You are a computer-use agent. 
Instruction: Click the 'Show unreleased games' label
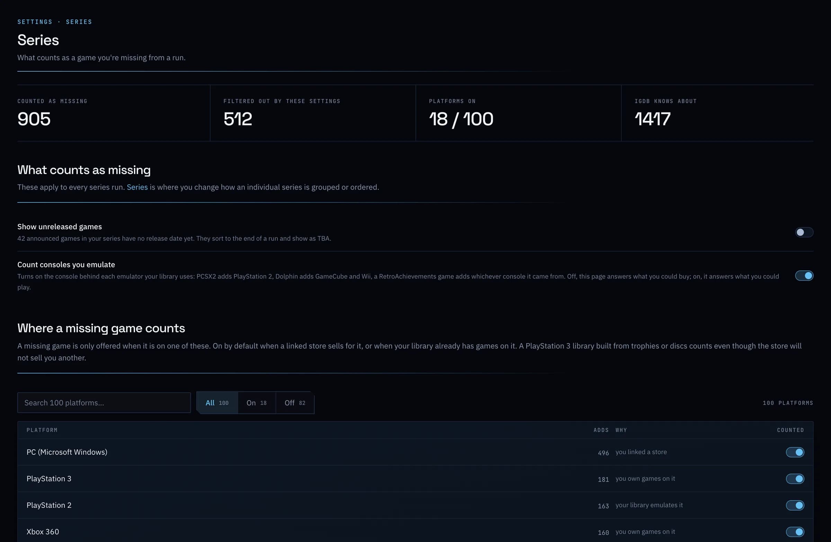[x=60, y=226]
